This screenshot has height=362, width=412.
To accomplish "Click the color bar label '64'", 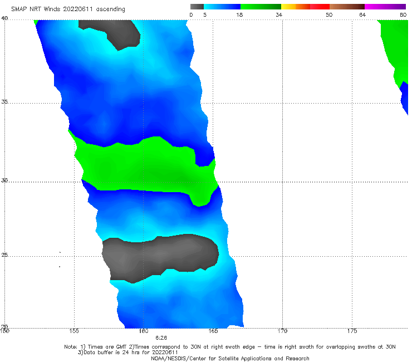I will tap(362, 15).
